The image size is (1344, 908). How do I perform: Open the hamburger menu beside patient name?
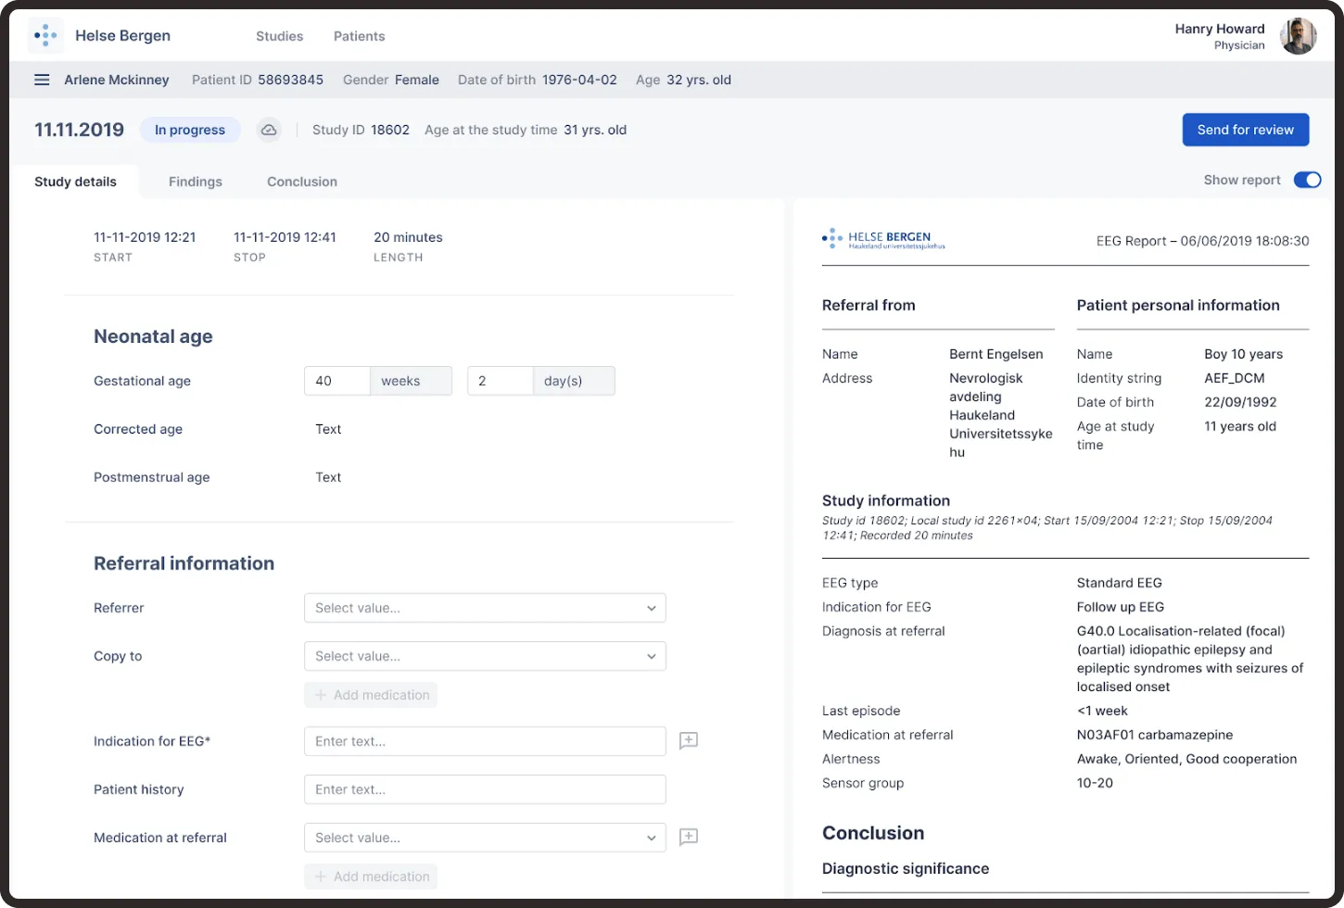coord(42,80)
